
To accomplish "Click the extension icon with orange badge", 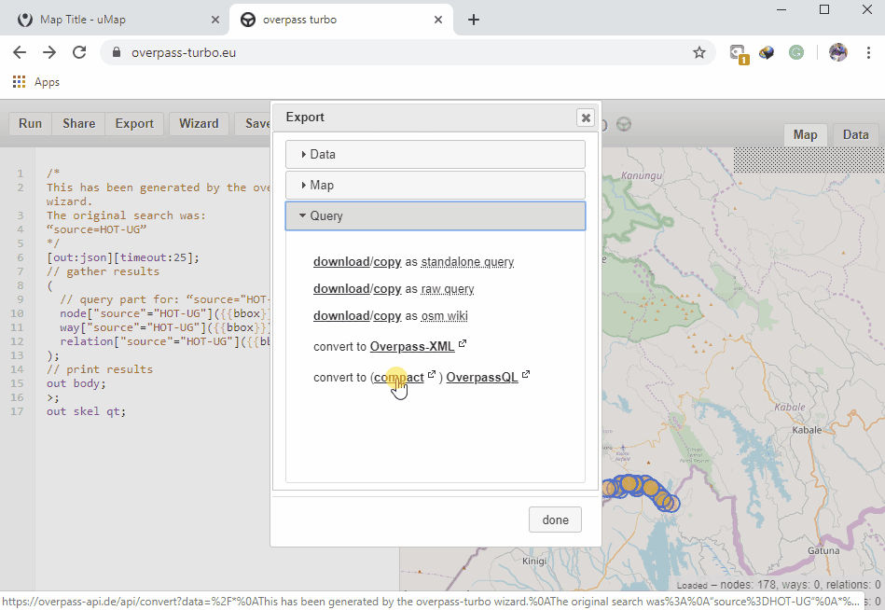I will tap(738, 53).
